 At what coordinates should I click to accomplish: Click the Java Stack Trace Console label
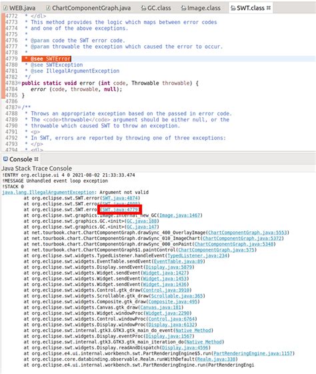click(x=37, y=168)
